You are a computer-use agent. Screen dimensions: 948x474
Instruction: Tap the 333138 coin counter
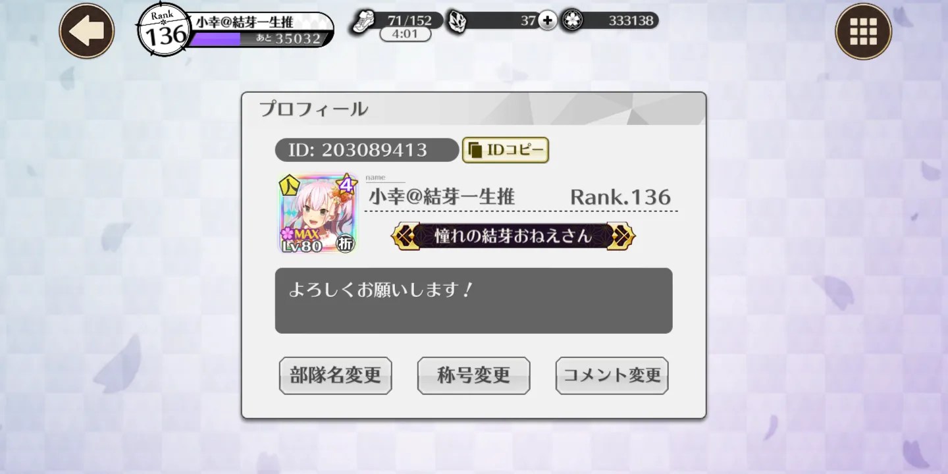631,20
